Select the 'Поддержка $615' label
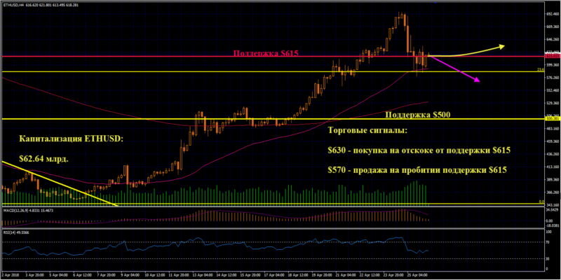 (266, 53)
